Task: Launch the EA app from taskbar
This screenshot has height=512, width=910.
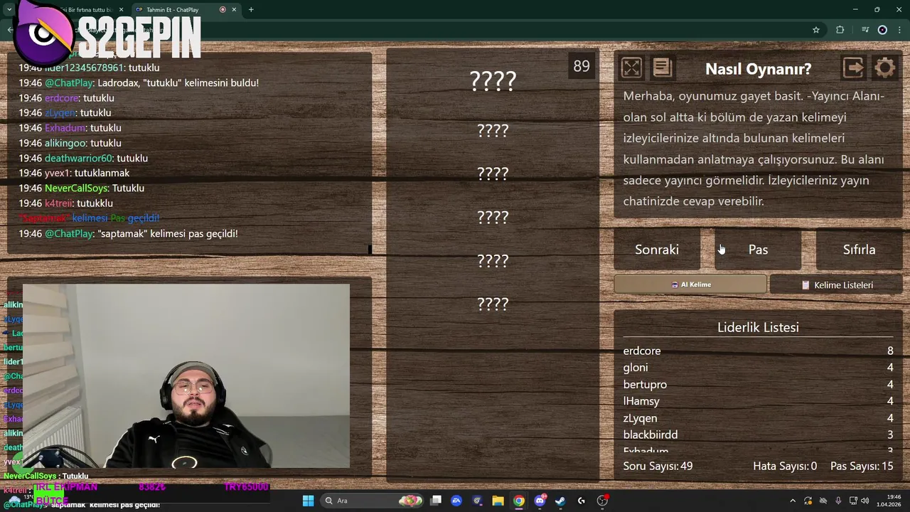Action: coord(456,501)
